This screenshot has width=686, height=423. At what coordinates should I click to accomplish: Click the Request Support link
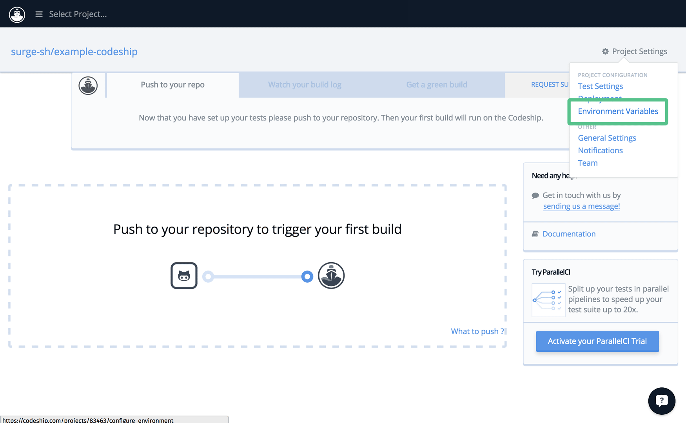[x=550, y=85]
